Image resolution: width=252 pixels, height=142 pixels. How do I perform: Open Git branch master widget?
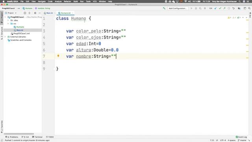(x=242, y=140)
